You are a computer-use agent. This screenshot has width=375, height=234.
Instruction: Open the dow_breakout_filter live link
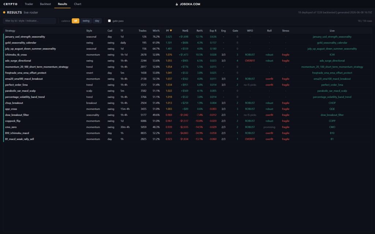point(332,115)
